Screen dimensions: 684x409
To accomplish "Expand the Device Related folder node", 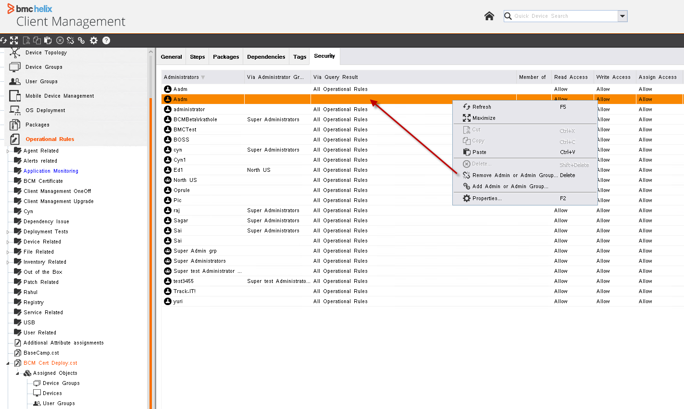I will click(x=8, y=242).
